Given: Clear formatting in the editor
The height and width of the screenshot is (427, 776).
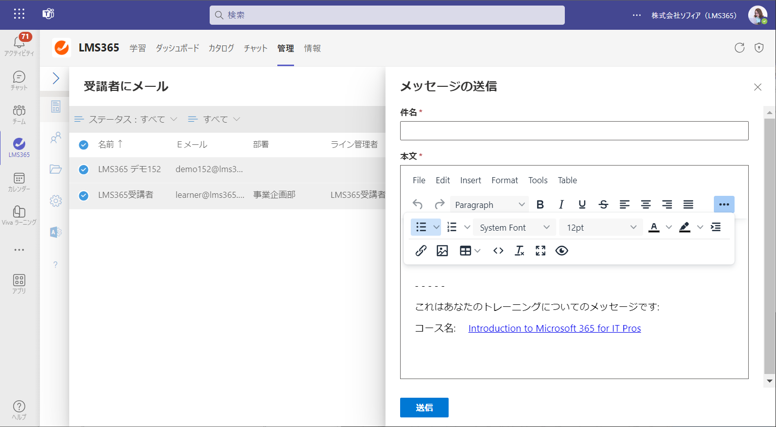Looking at the screenshot, I should coord(519,251).
